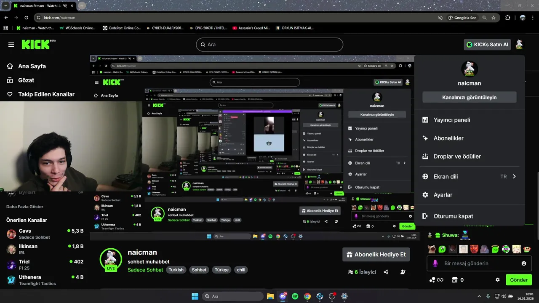The width and height of the screenshot is (539, 303).
Task: Click the channel points infinity icon
Action: [x=436, y=280]
